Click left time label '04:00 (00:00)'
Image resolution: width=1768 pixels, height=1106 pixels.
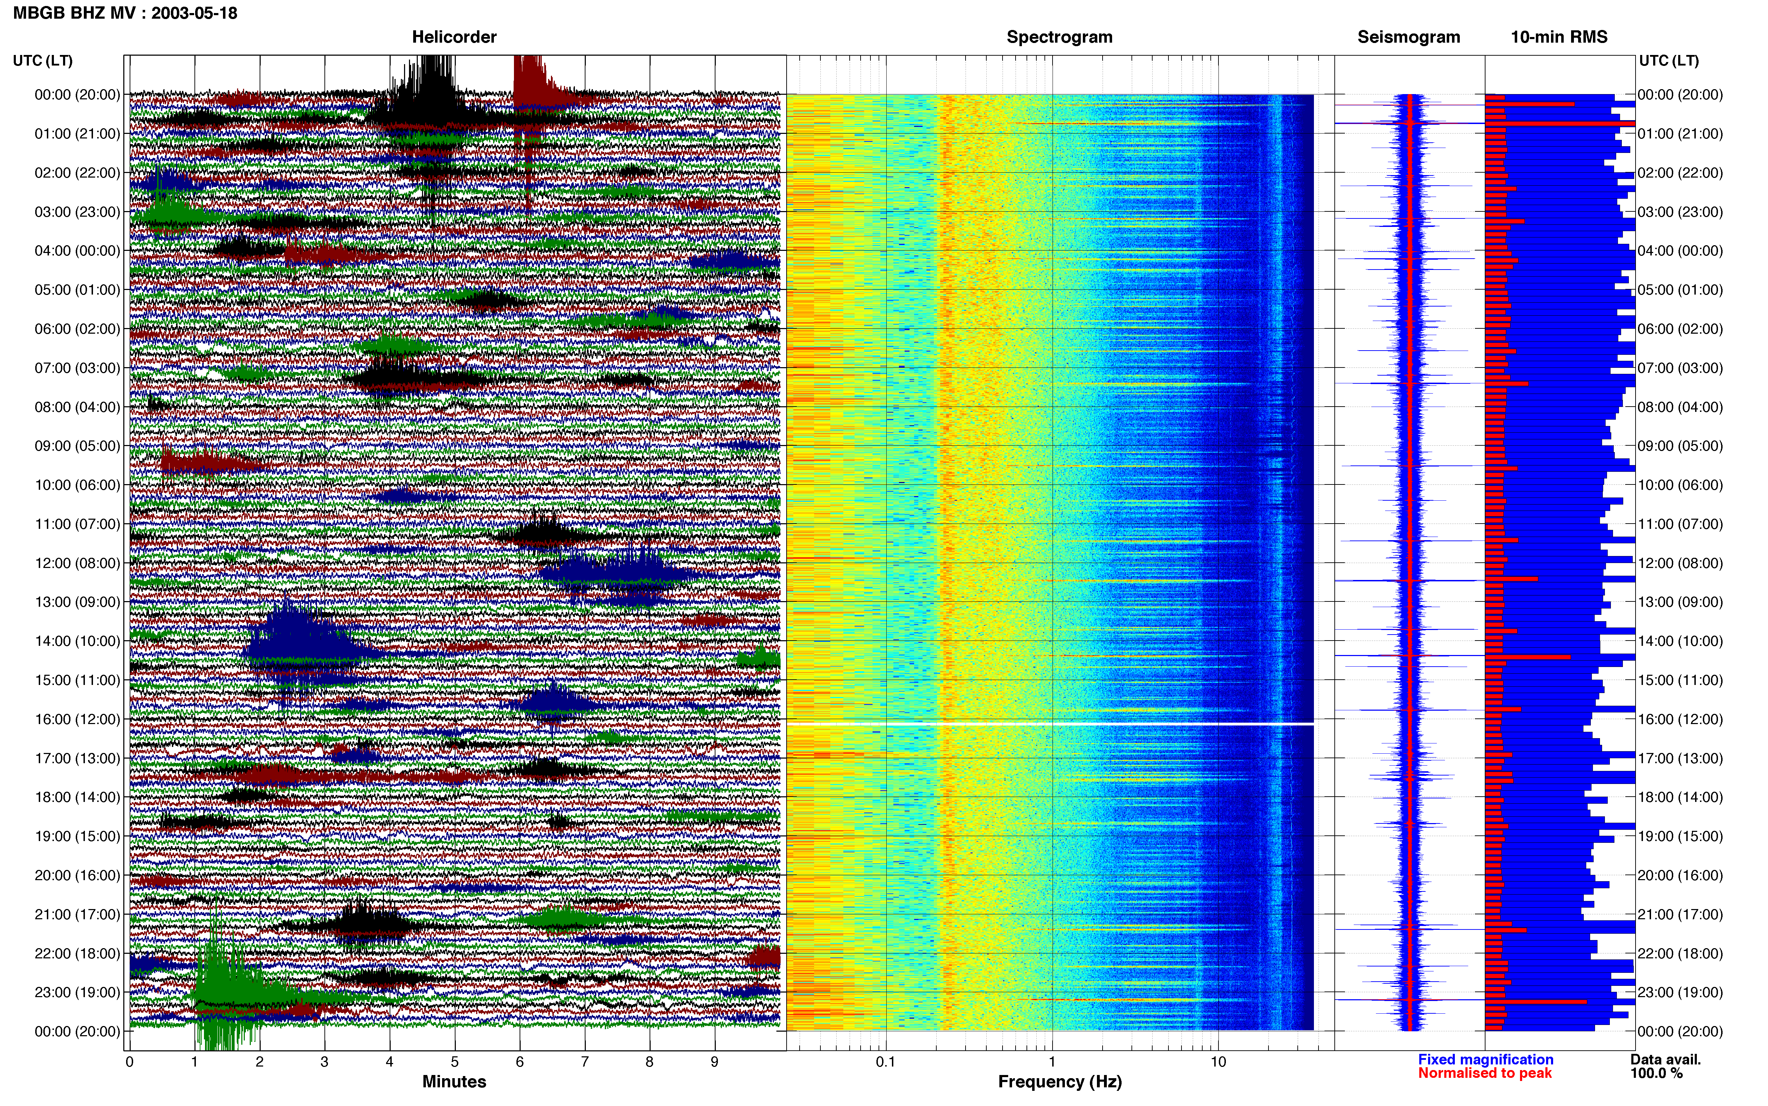click(77, 251)
